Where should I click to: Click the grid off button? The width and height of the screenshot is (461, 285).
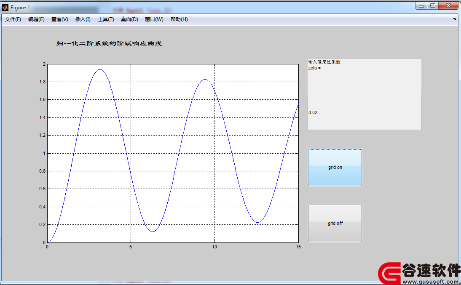(x=335, y=223)
